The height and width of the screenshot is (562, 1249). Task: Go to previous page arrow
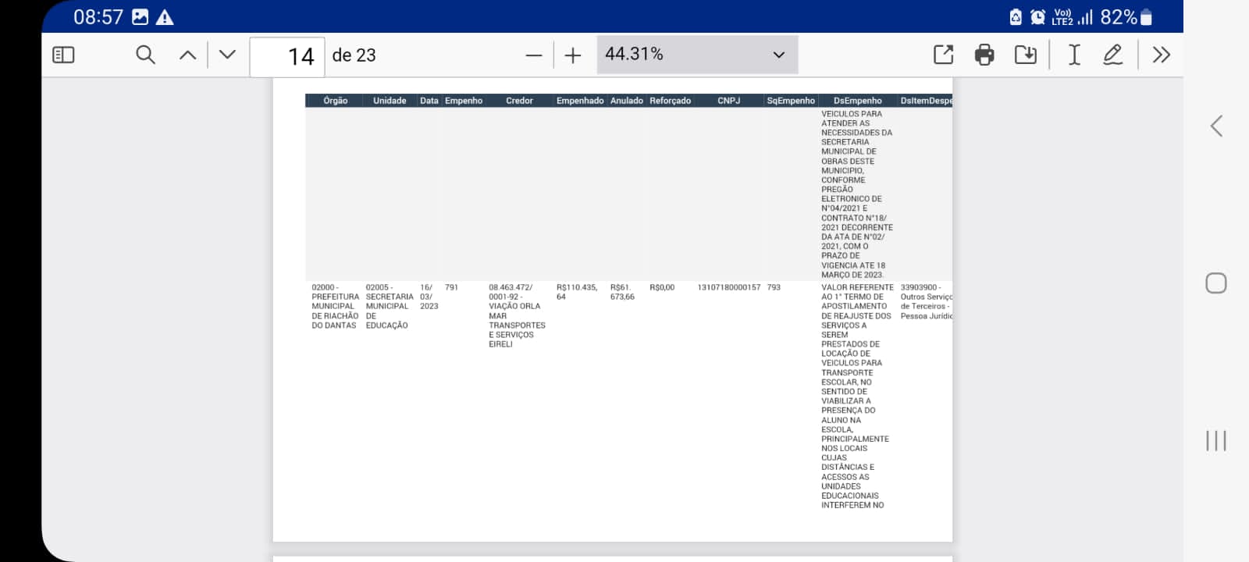[x=187, y=55]
